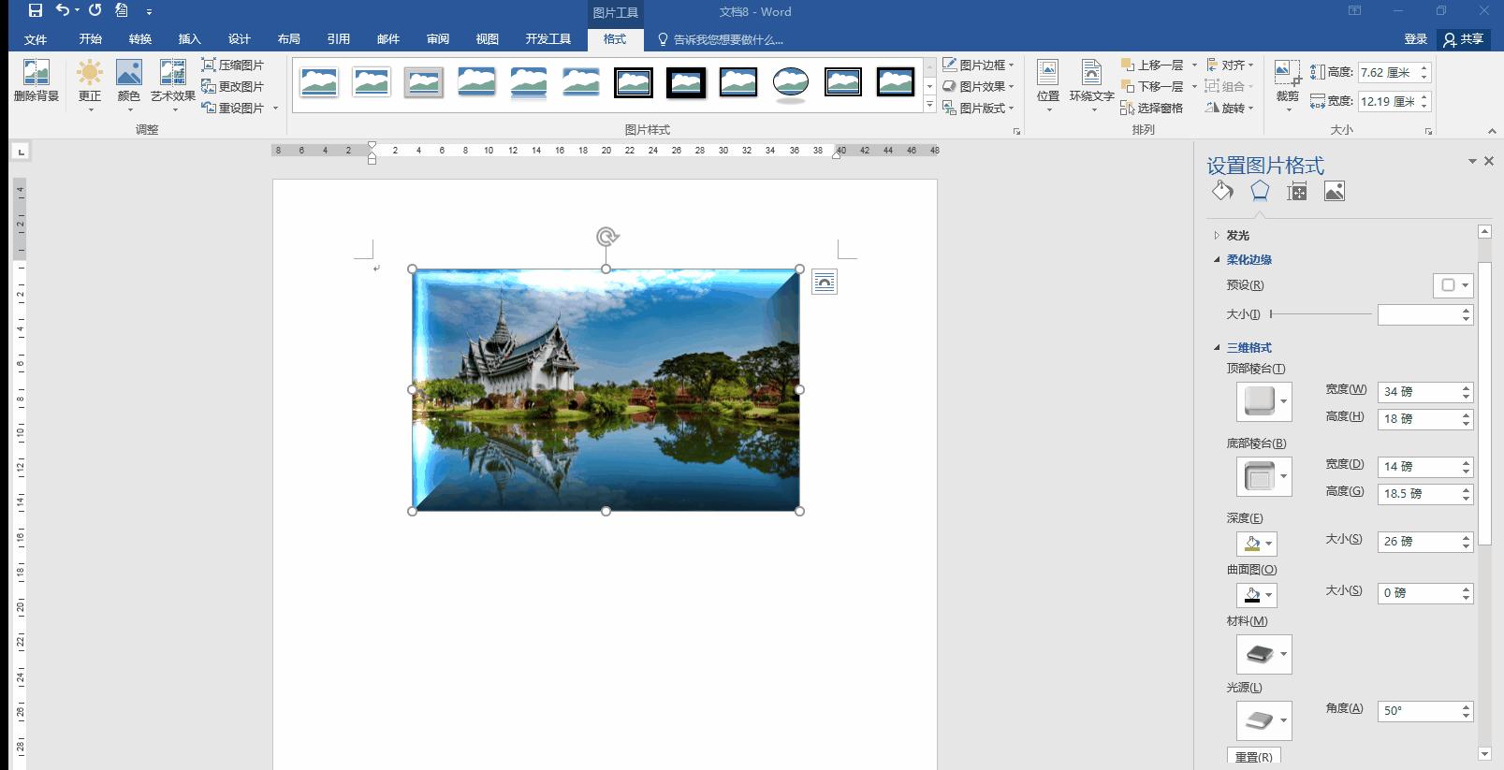
Task: Open the Fill & Line paint bucket icon
Action: [1222, 191]
